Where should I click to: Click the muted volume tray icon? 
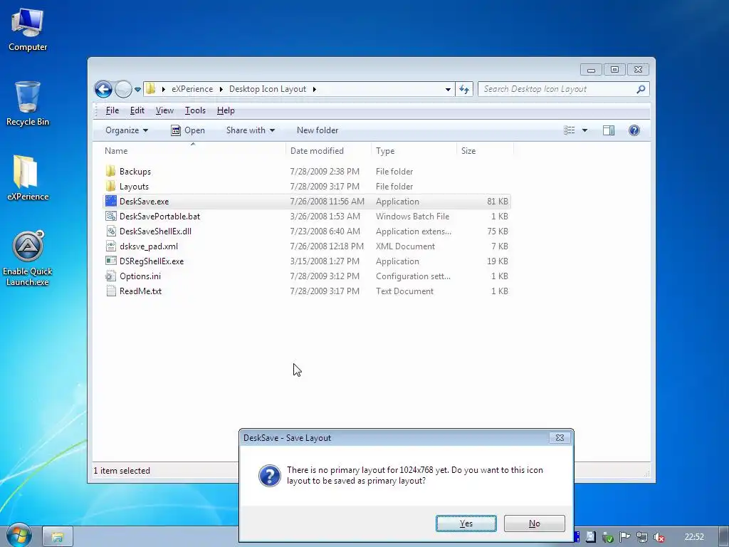click(x=659, y=537)
